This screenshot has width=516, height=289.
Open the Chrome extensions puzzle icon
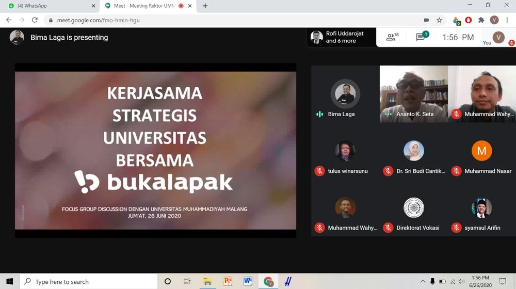(481, 20)
